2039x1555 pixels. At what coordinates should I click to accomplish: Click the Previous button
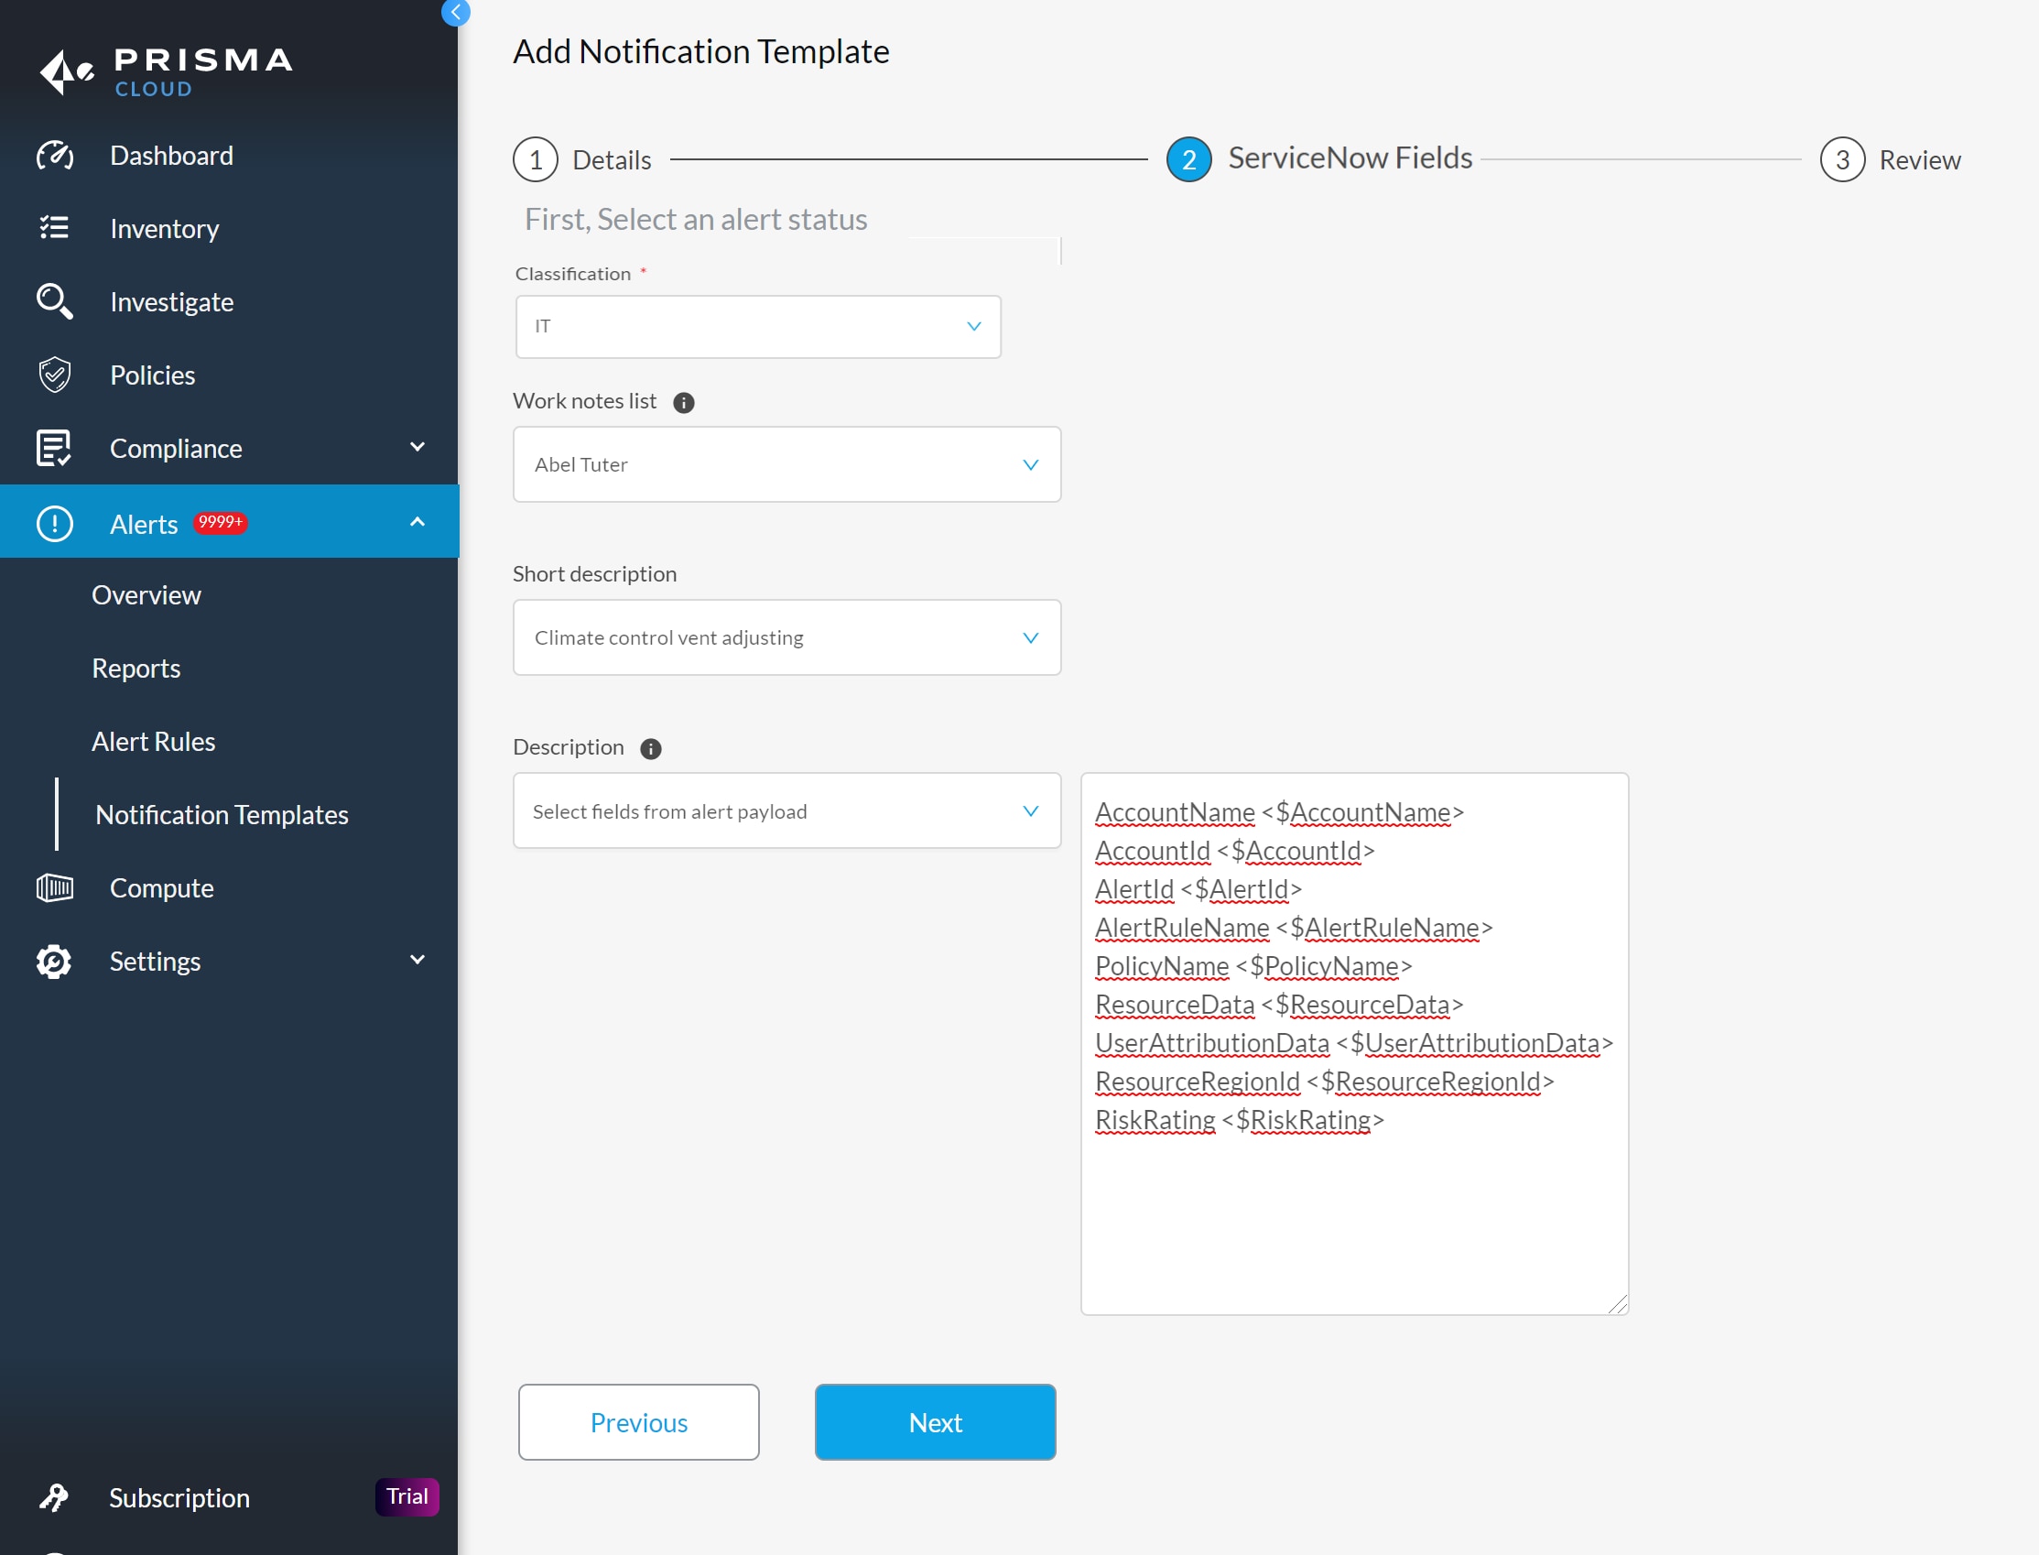[x=638, y=1422]
